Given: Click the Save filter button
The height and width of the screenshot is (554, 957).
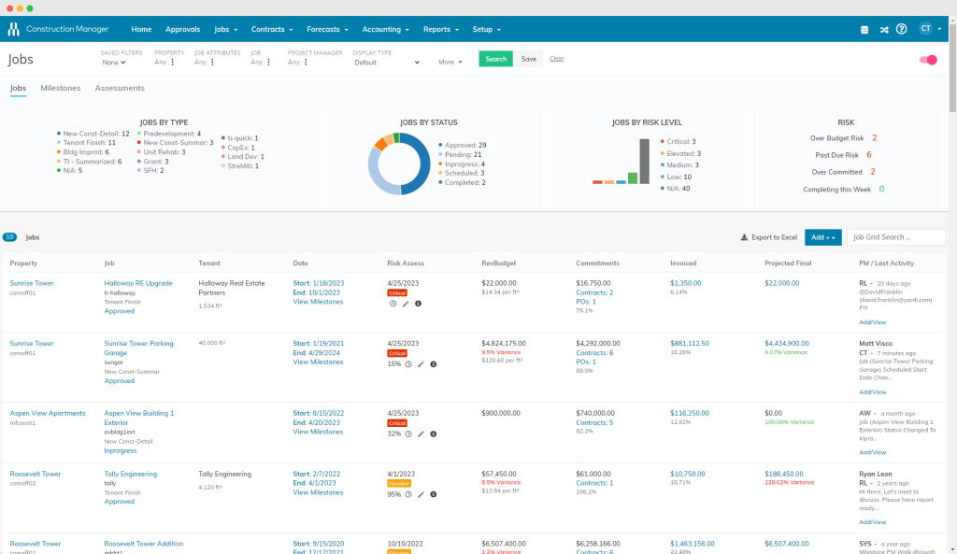Looking at the screenshot, I should click(529, 59).
